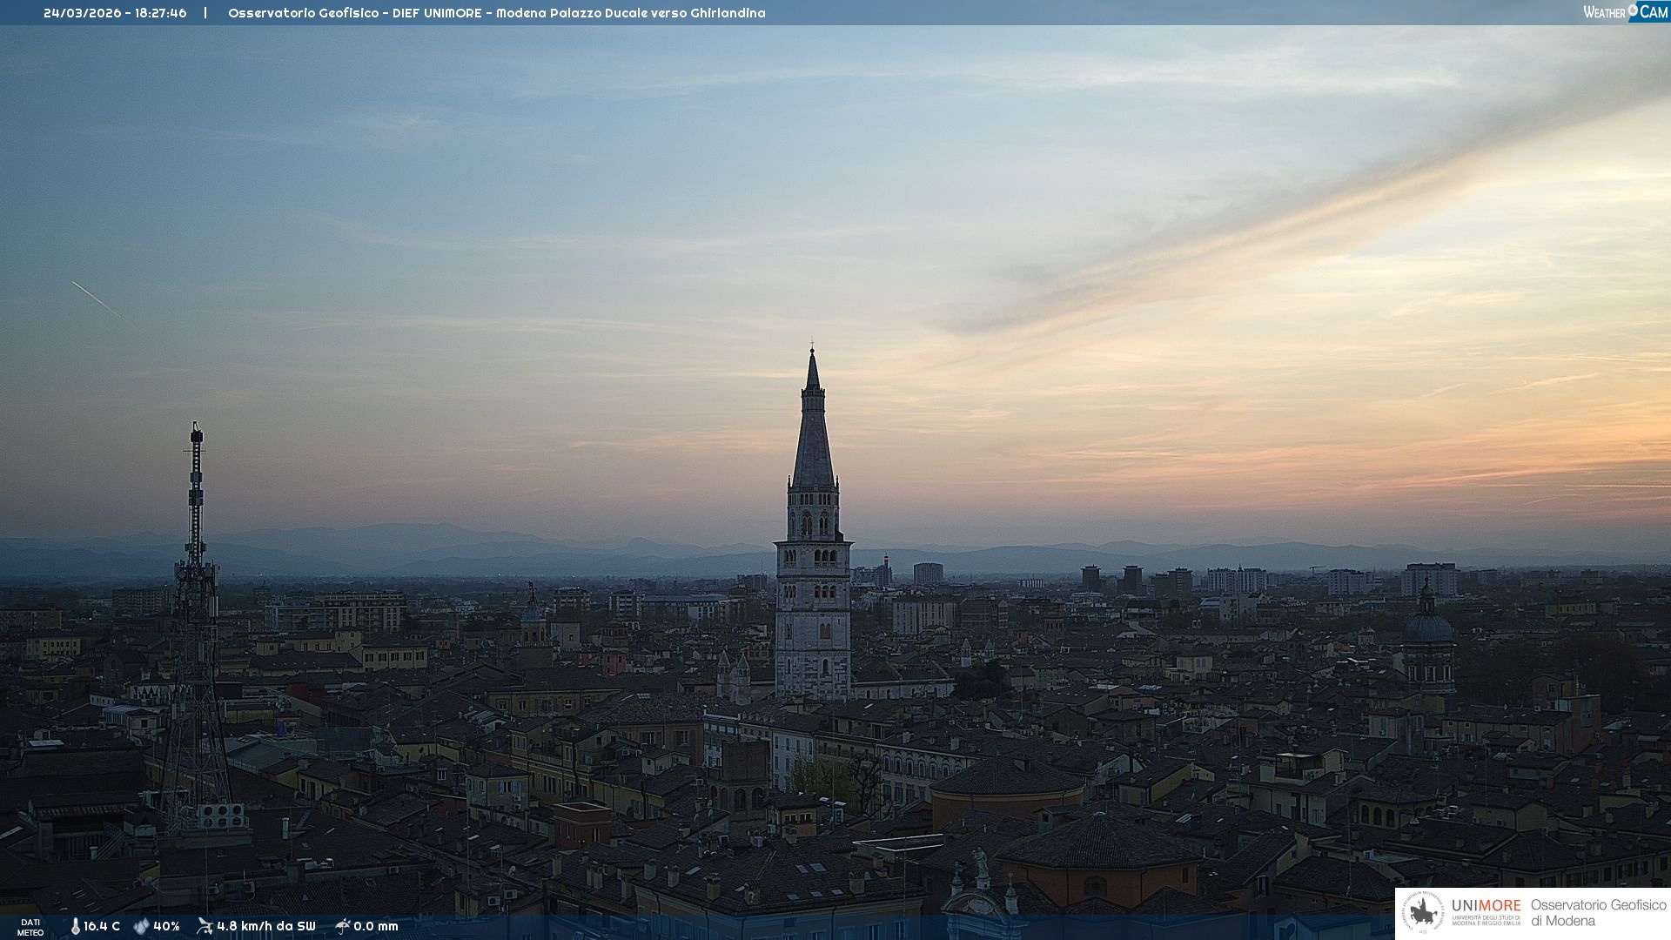Image resolution: width=1671 pixels, height=940 pixels.
Task: Click the 0.0 mm rainfall value
Action: [376, 927]
